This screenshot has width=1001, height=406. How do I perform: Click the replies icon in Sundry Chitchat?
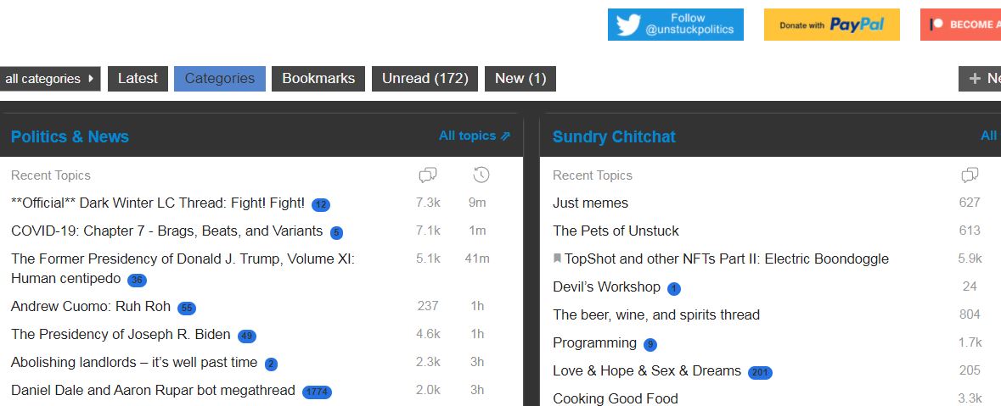point(970,175)
